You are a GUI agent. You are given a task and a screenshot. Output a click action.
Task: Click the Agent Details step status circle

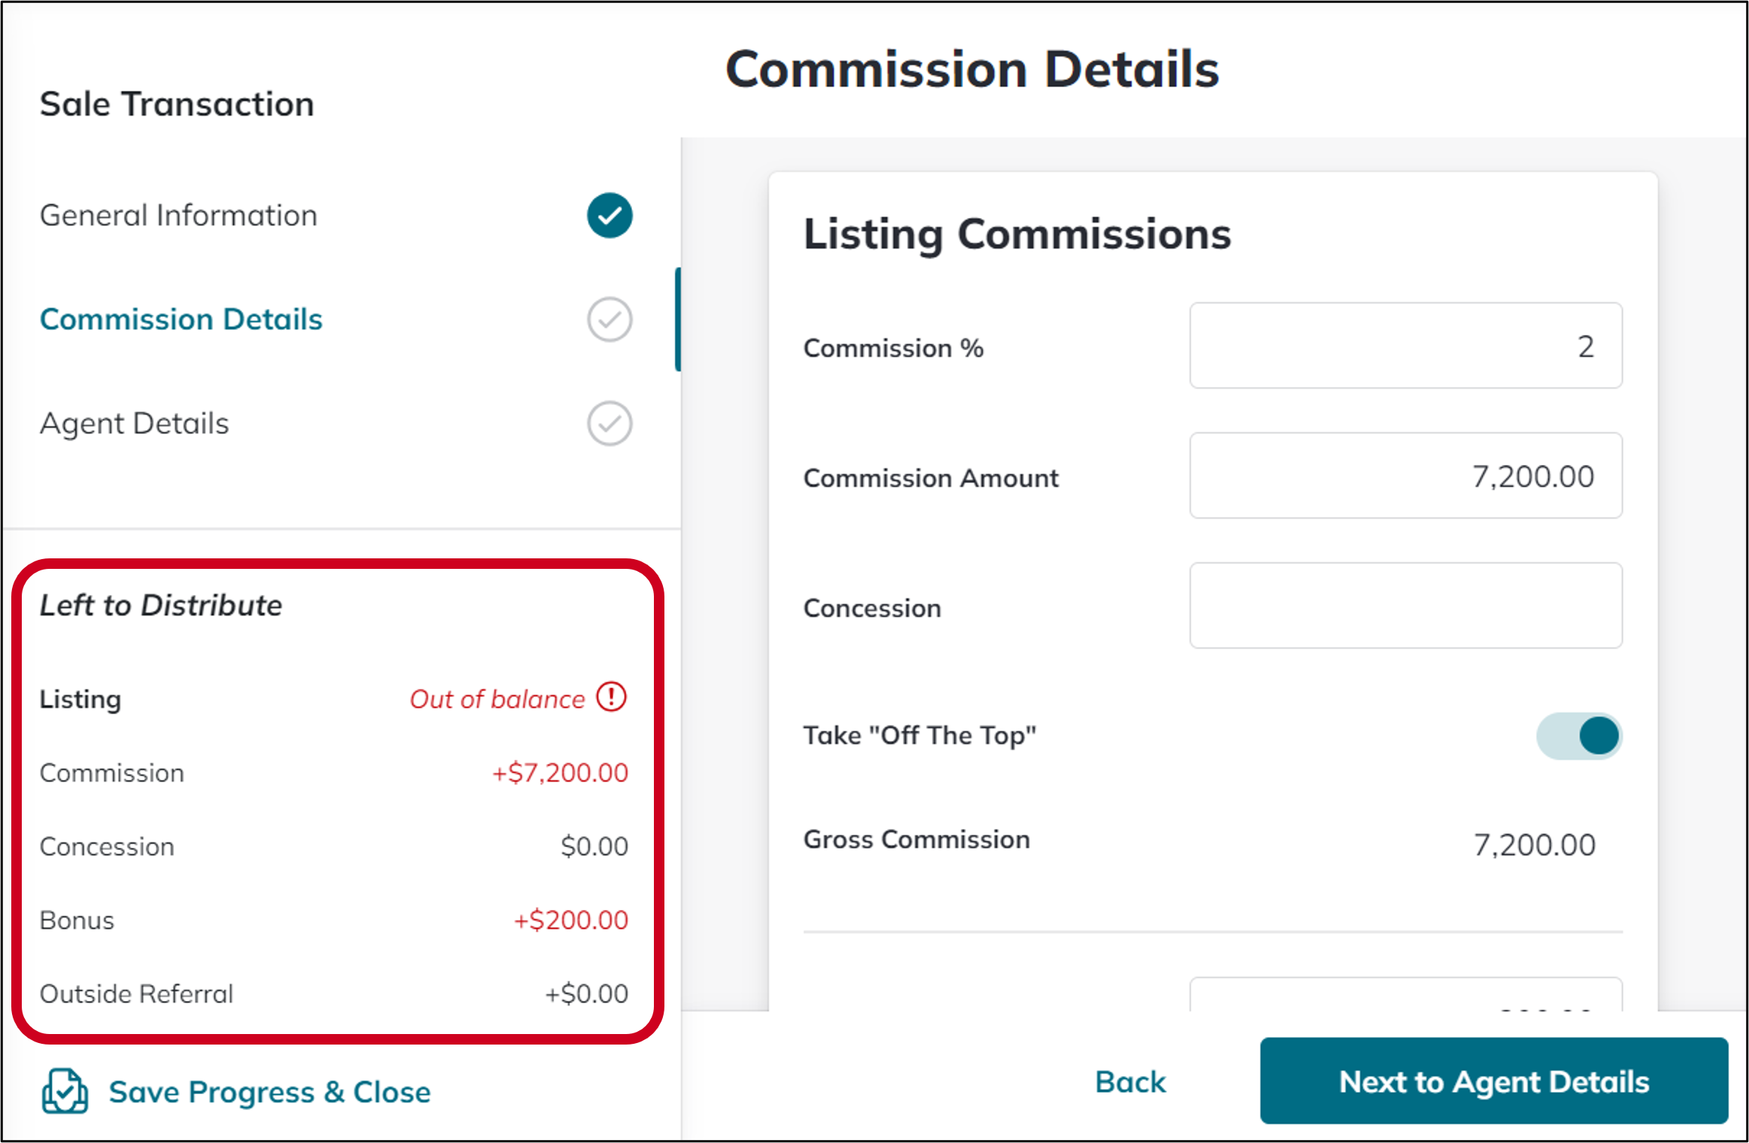click(610, 423)
